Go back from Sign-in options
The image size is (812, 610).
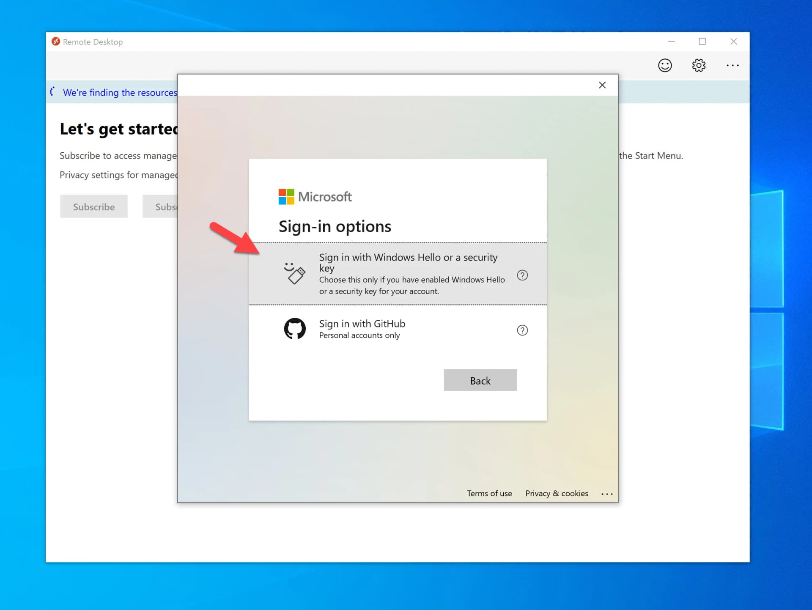click(480, 380)
